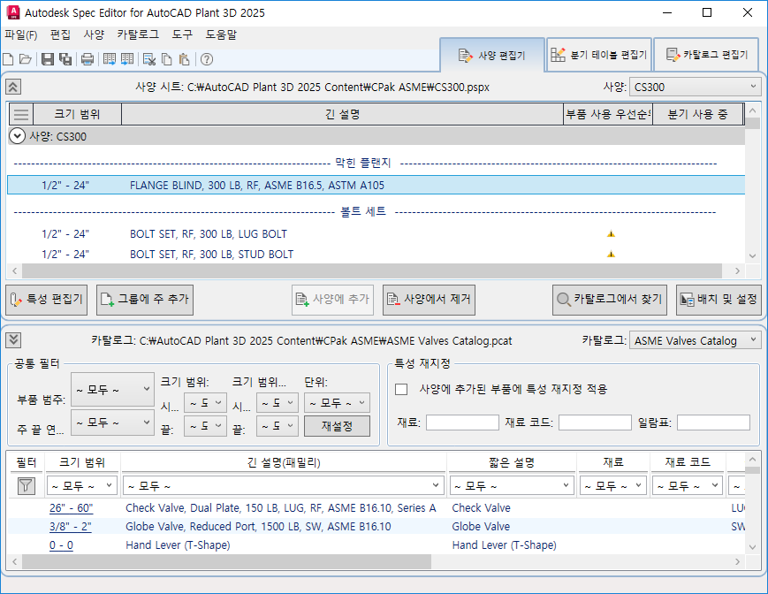Open the 부품 범주 filter dropdown
Image resolution: width=768 pixels, height=594 pixels.
coord(112,389)
